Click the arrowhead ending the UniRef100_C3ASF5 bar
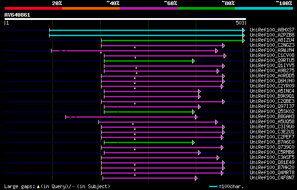297x190 pixels. (218, 158)
